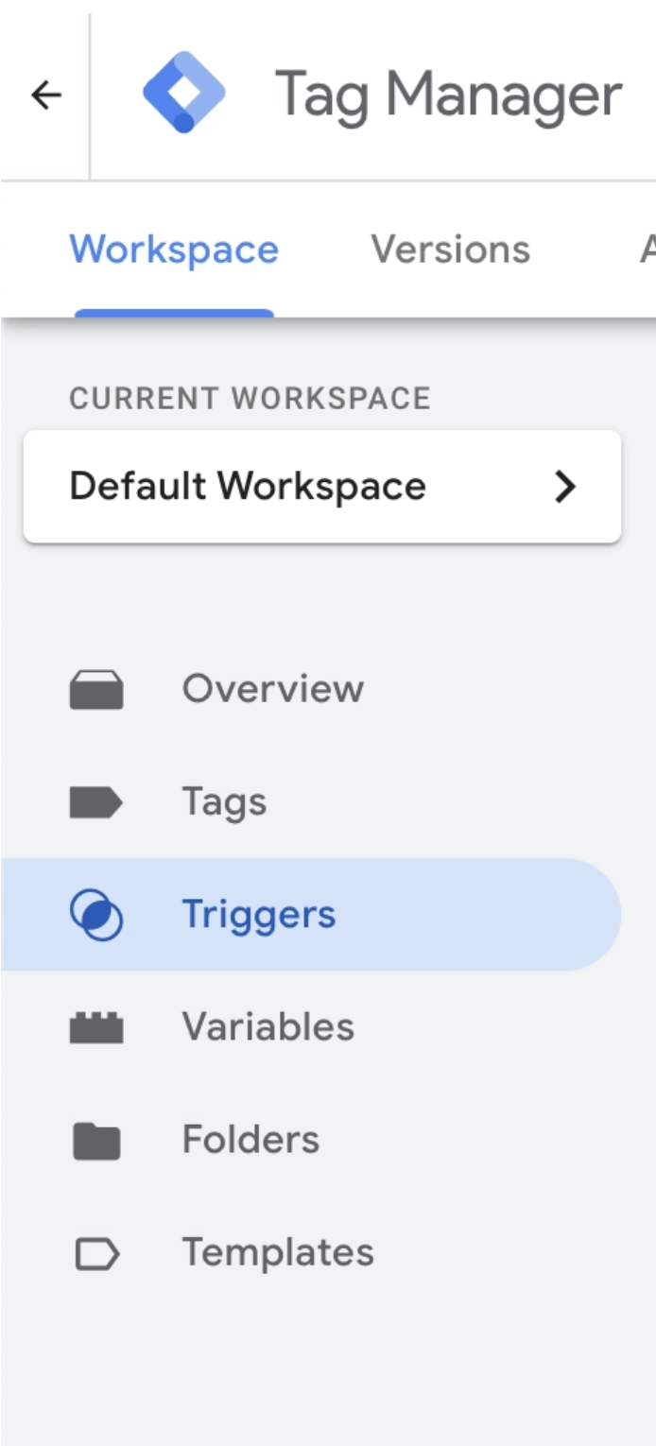656x1446 pixels.
Task: Open the partially visible tab after Versions
Action: coord(647,250)
